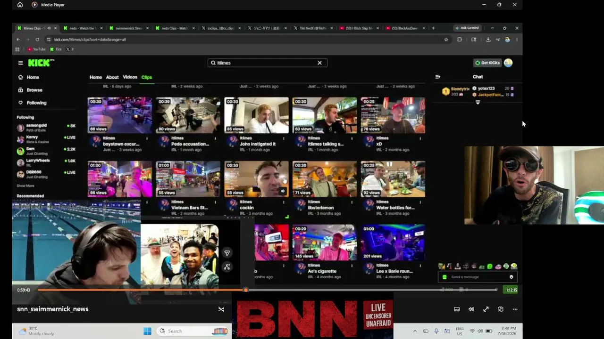This screenshot has height=339, width=604.
Task: Go to Home in Kick sidebar
Action: [x=33, y=77]
